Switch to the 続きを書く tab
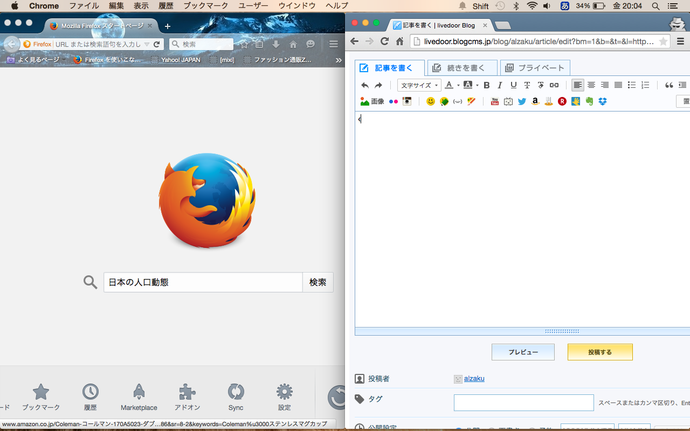Screen dimensions: 690x431 462,68
